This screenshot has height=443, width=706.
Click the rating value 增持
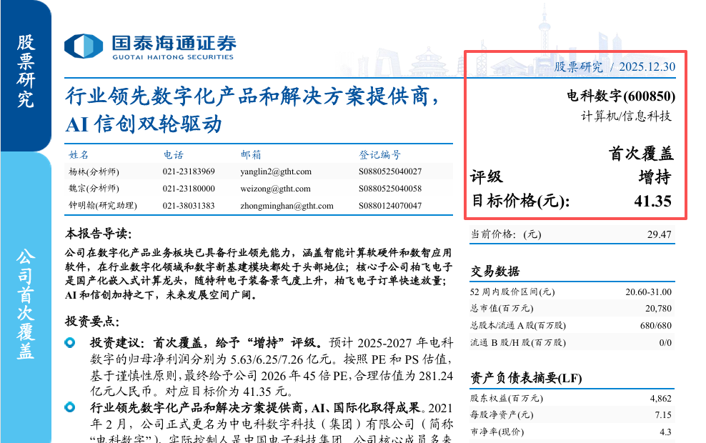[x=655, y=177]
